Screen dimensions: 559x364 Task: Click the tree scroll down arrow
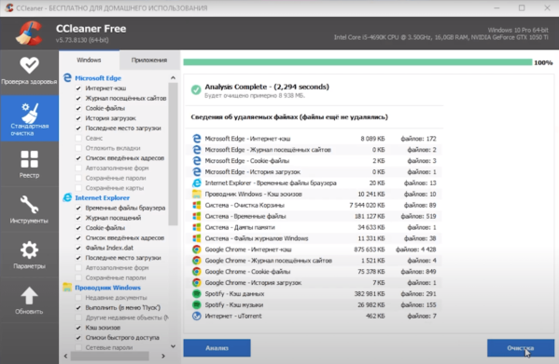pyautogui.click(x=173, y=346)
